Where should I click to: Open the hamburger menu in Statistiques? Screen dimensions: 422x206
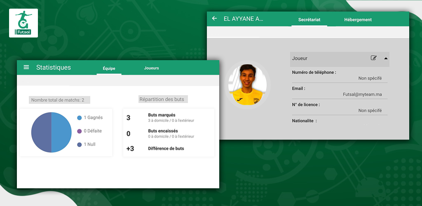[x=26, y=67]
